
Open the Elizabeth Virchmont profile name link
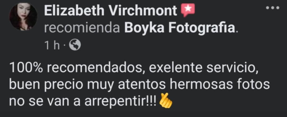pos(111,11)
